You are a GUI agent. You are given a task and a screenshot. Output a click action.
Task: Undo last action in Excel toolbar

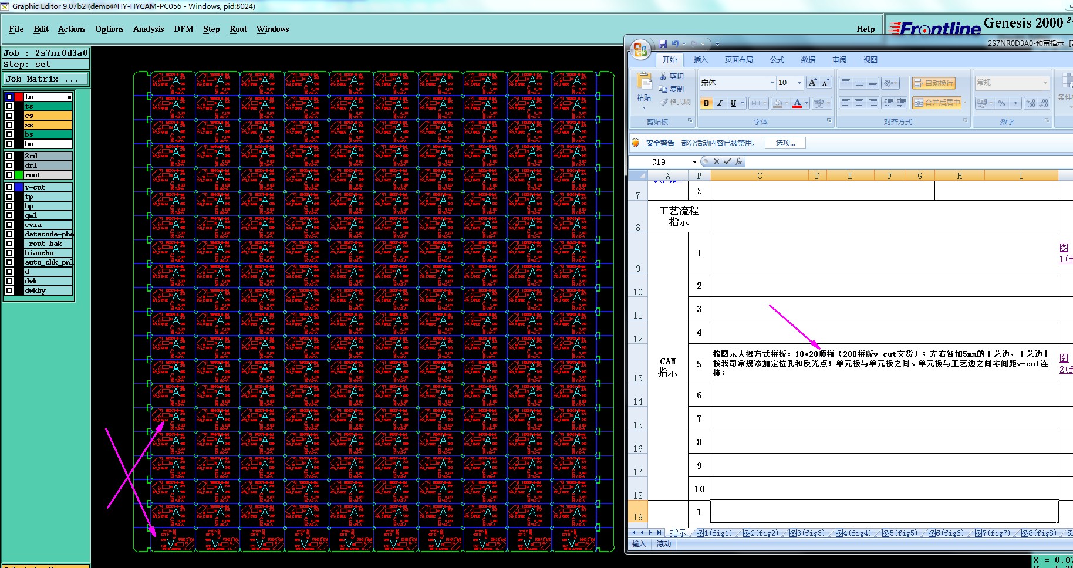coord(676,44)
